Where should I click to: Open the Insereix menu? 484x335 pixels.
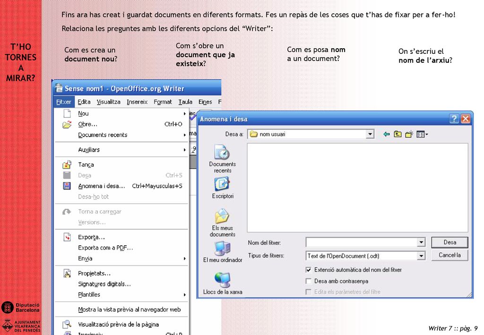tap(137, 102)
